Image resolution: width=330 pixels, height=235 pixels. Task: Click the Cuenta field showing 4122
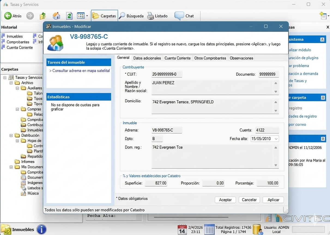267,130
